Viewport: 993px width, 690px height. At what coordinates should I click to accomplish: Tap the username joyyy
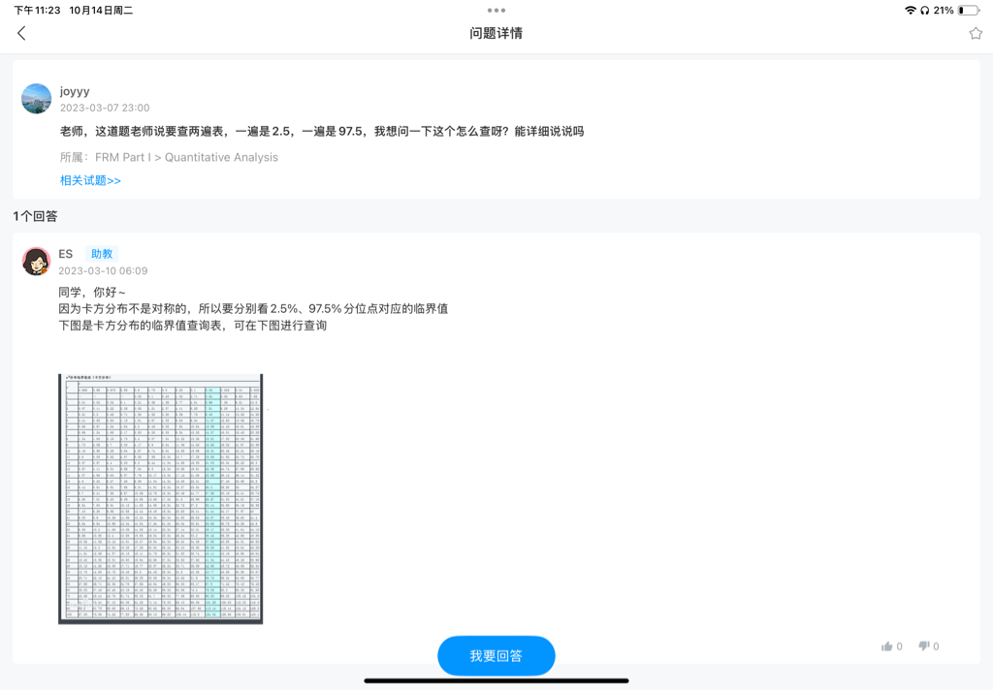74,91
